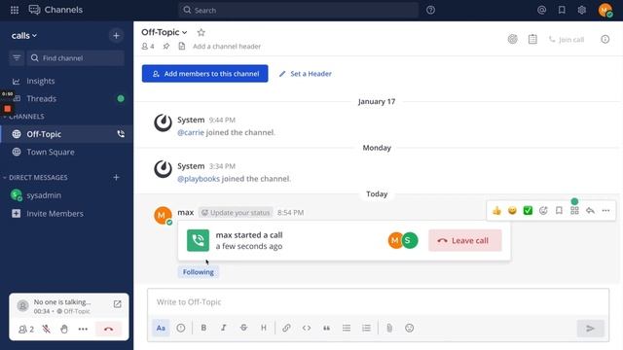
Task: Open channel files document icon
Action: tap(182, 47)
